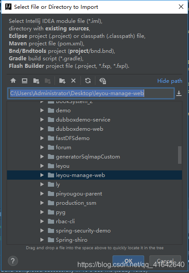Viewport: 189px width, 273px height.
Task: Jump to Desktop directory icon
Action: pyautogui.click(x=25, y=81)
